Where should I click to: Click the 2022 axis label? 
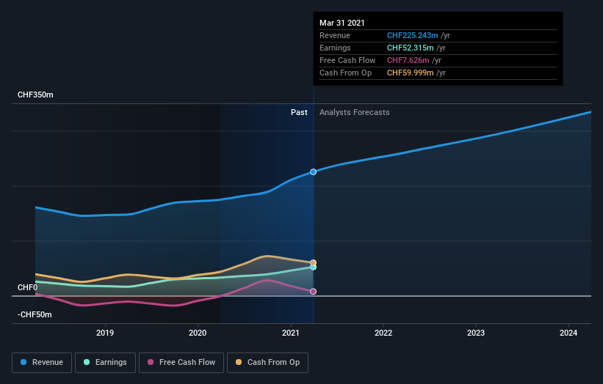383,333
